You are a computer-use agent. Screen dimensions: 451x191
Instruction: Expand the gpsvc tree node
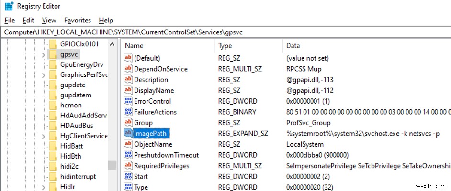pos(44,54)
